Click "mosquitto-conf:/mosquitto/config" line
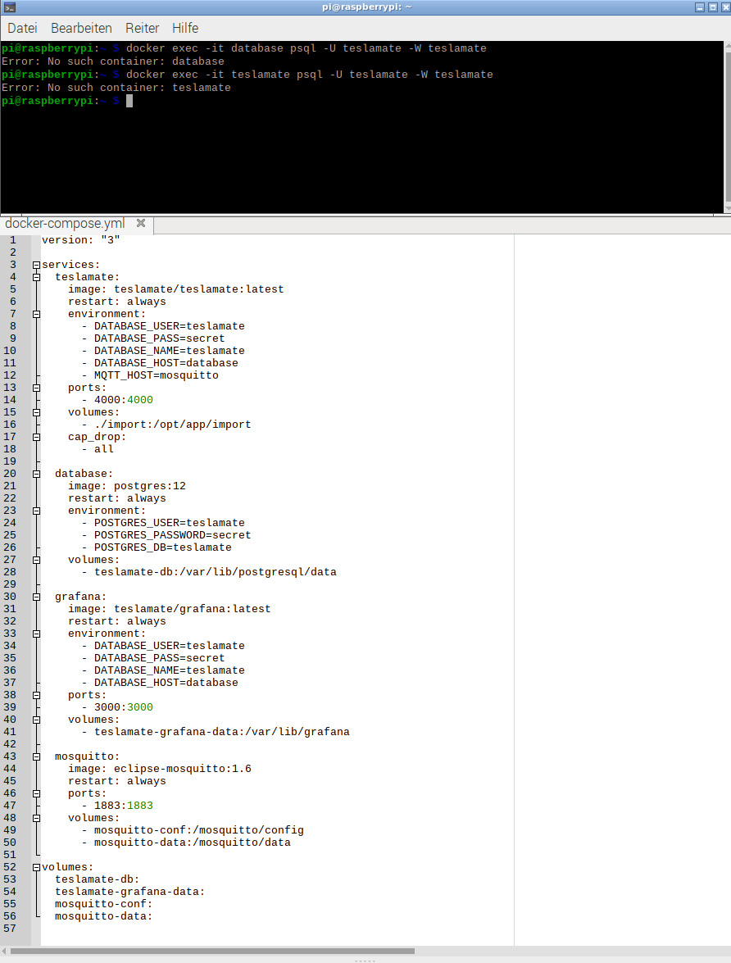Viewport: 731px width, 963px height. click(x=198, y=829)
